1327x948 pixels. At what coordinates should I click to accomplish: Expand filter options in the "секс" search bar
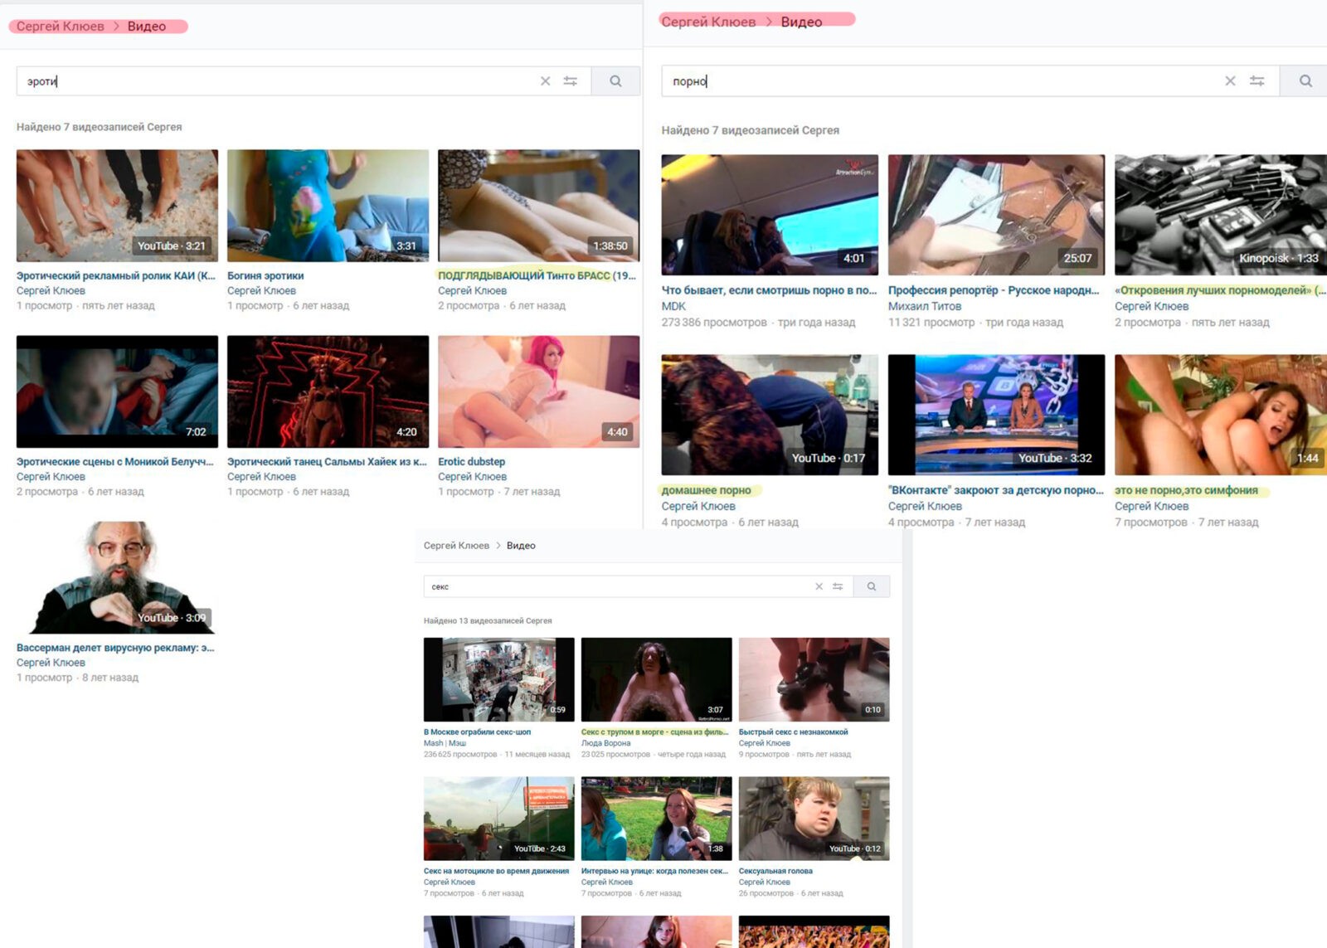[838, 586]
